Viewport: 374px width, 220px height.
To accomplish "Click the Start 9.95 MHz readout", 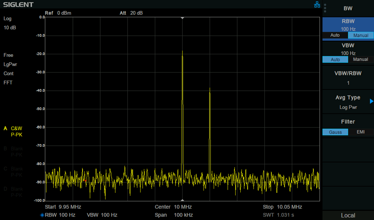I will 63,207.
